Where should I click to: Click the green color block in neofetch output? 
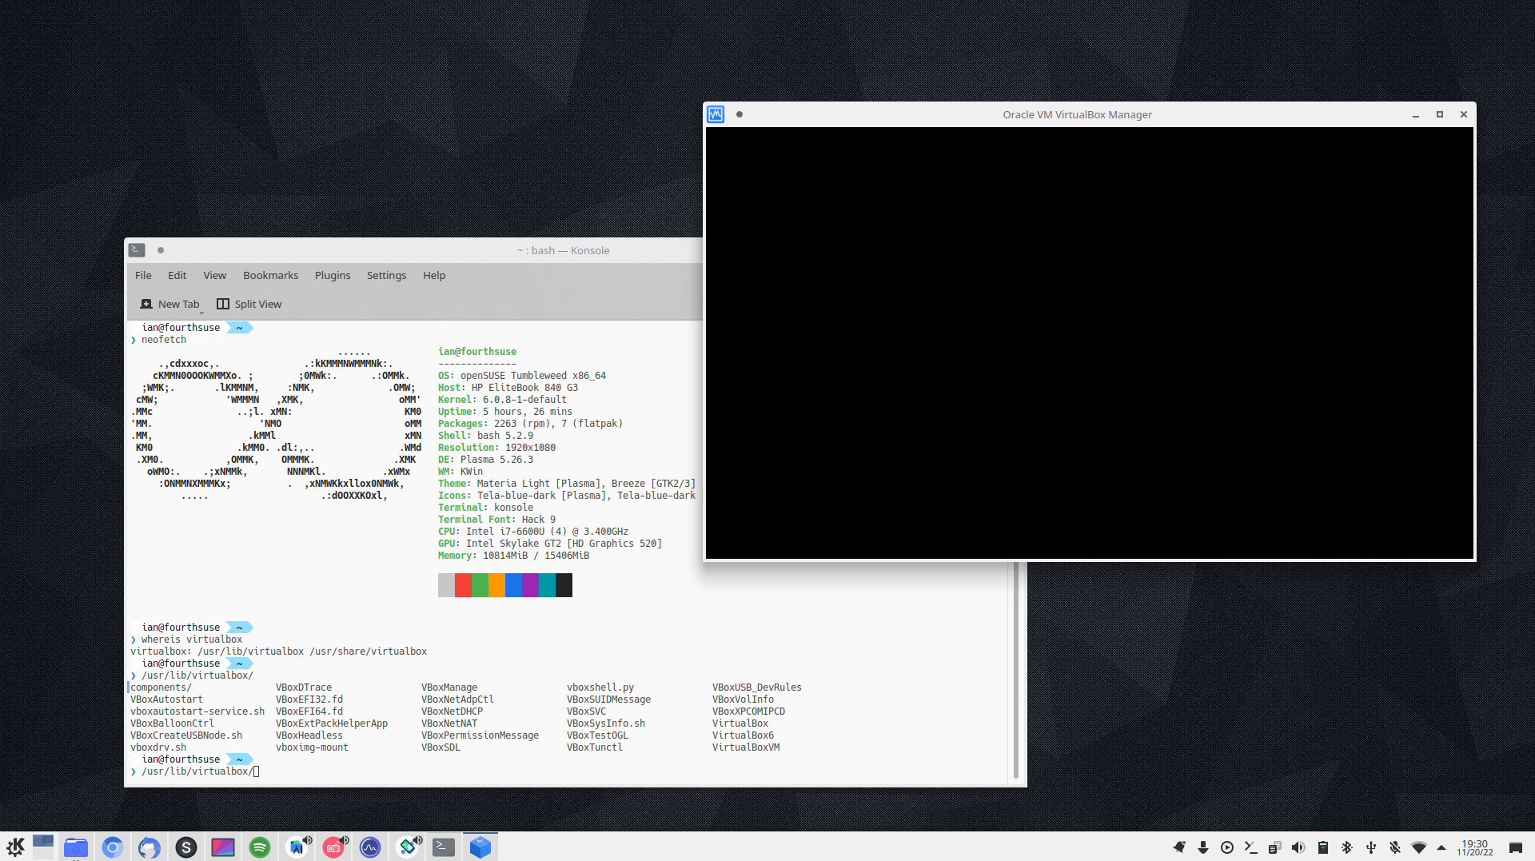480,585
